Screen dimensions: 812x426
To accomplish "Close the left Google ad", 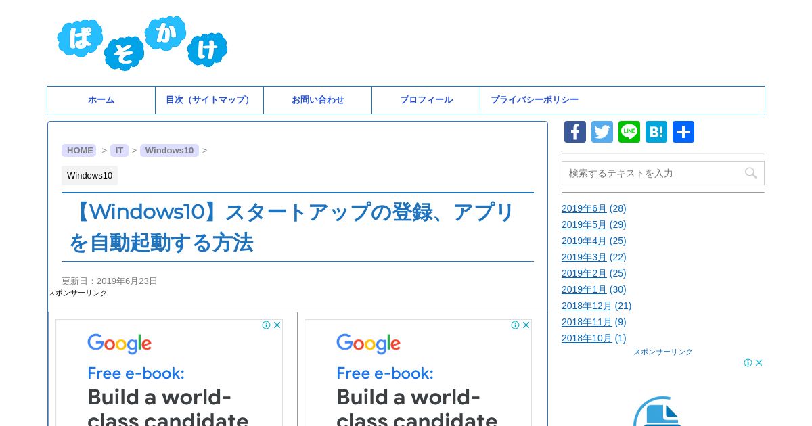I will pyautogui.click(x=277, y=325).
